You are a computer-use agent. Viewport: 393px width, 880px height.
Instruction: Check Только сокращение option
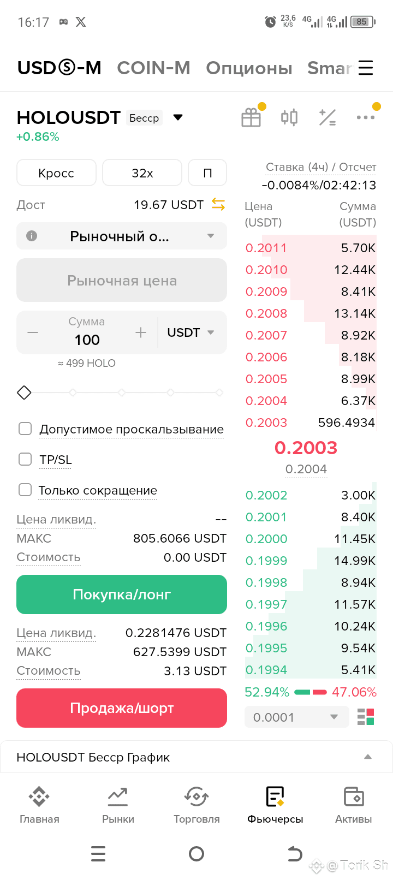pos(25,490)
